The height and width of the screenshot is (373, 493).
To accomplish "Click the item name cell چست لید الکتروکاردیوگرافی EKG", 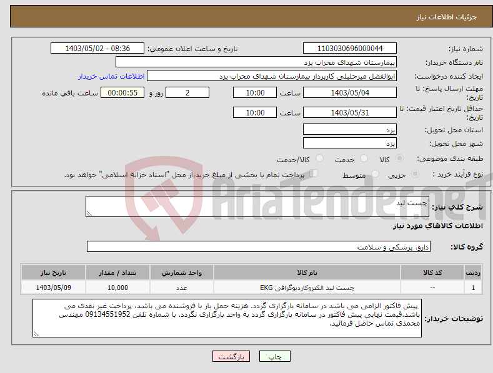I will point(307,288).
